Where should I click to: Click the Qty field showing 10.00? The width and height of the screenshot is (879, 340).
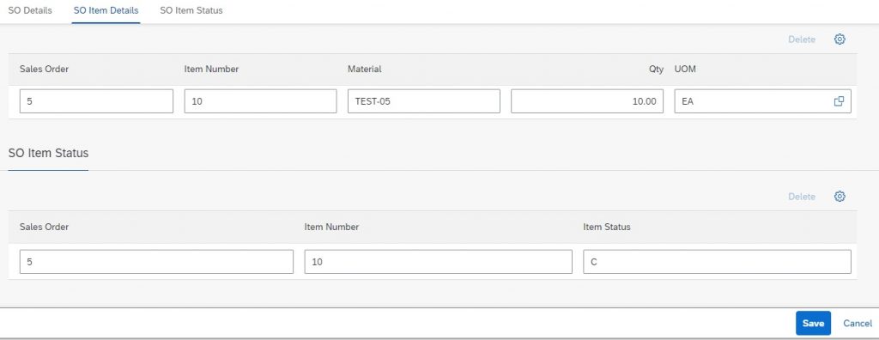(587, 101)
